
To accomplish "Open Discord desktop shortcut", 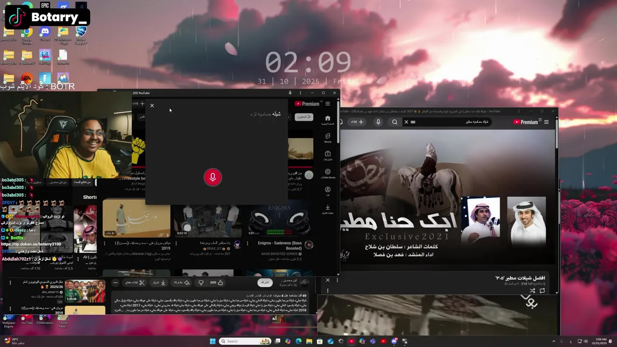I will coord(44,34).
